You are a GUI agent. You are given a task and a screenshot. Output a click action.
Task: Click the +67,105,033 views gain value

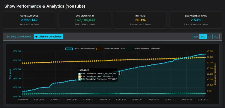point(85,20)
